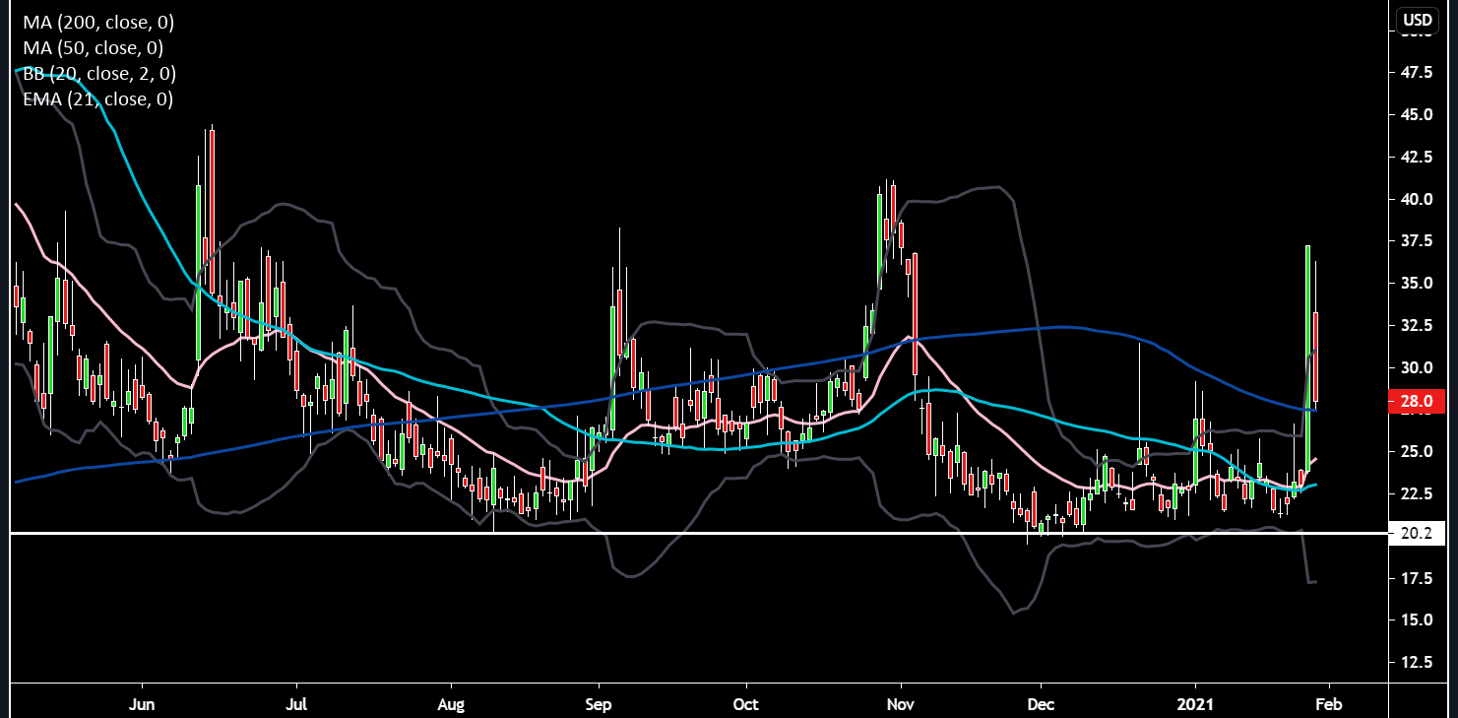Click the Sep label on time axis
Image resolution: width=1458 pixels, height=718 pixels.
click(599, 705)
